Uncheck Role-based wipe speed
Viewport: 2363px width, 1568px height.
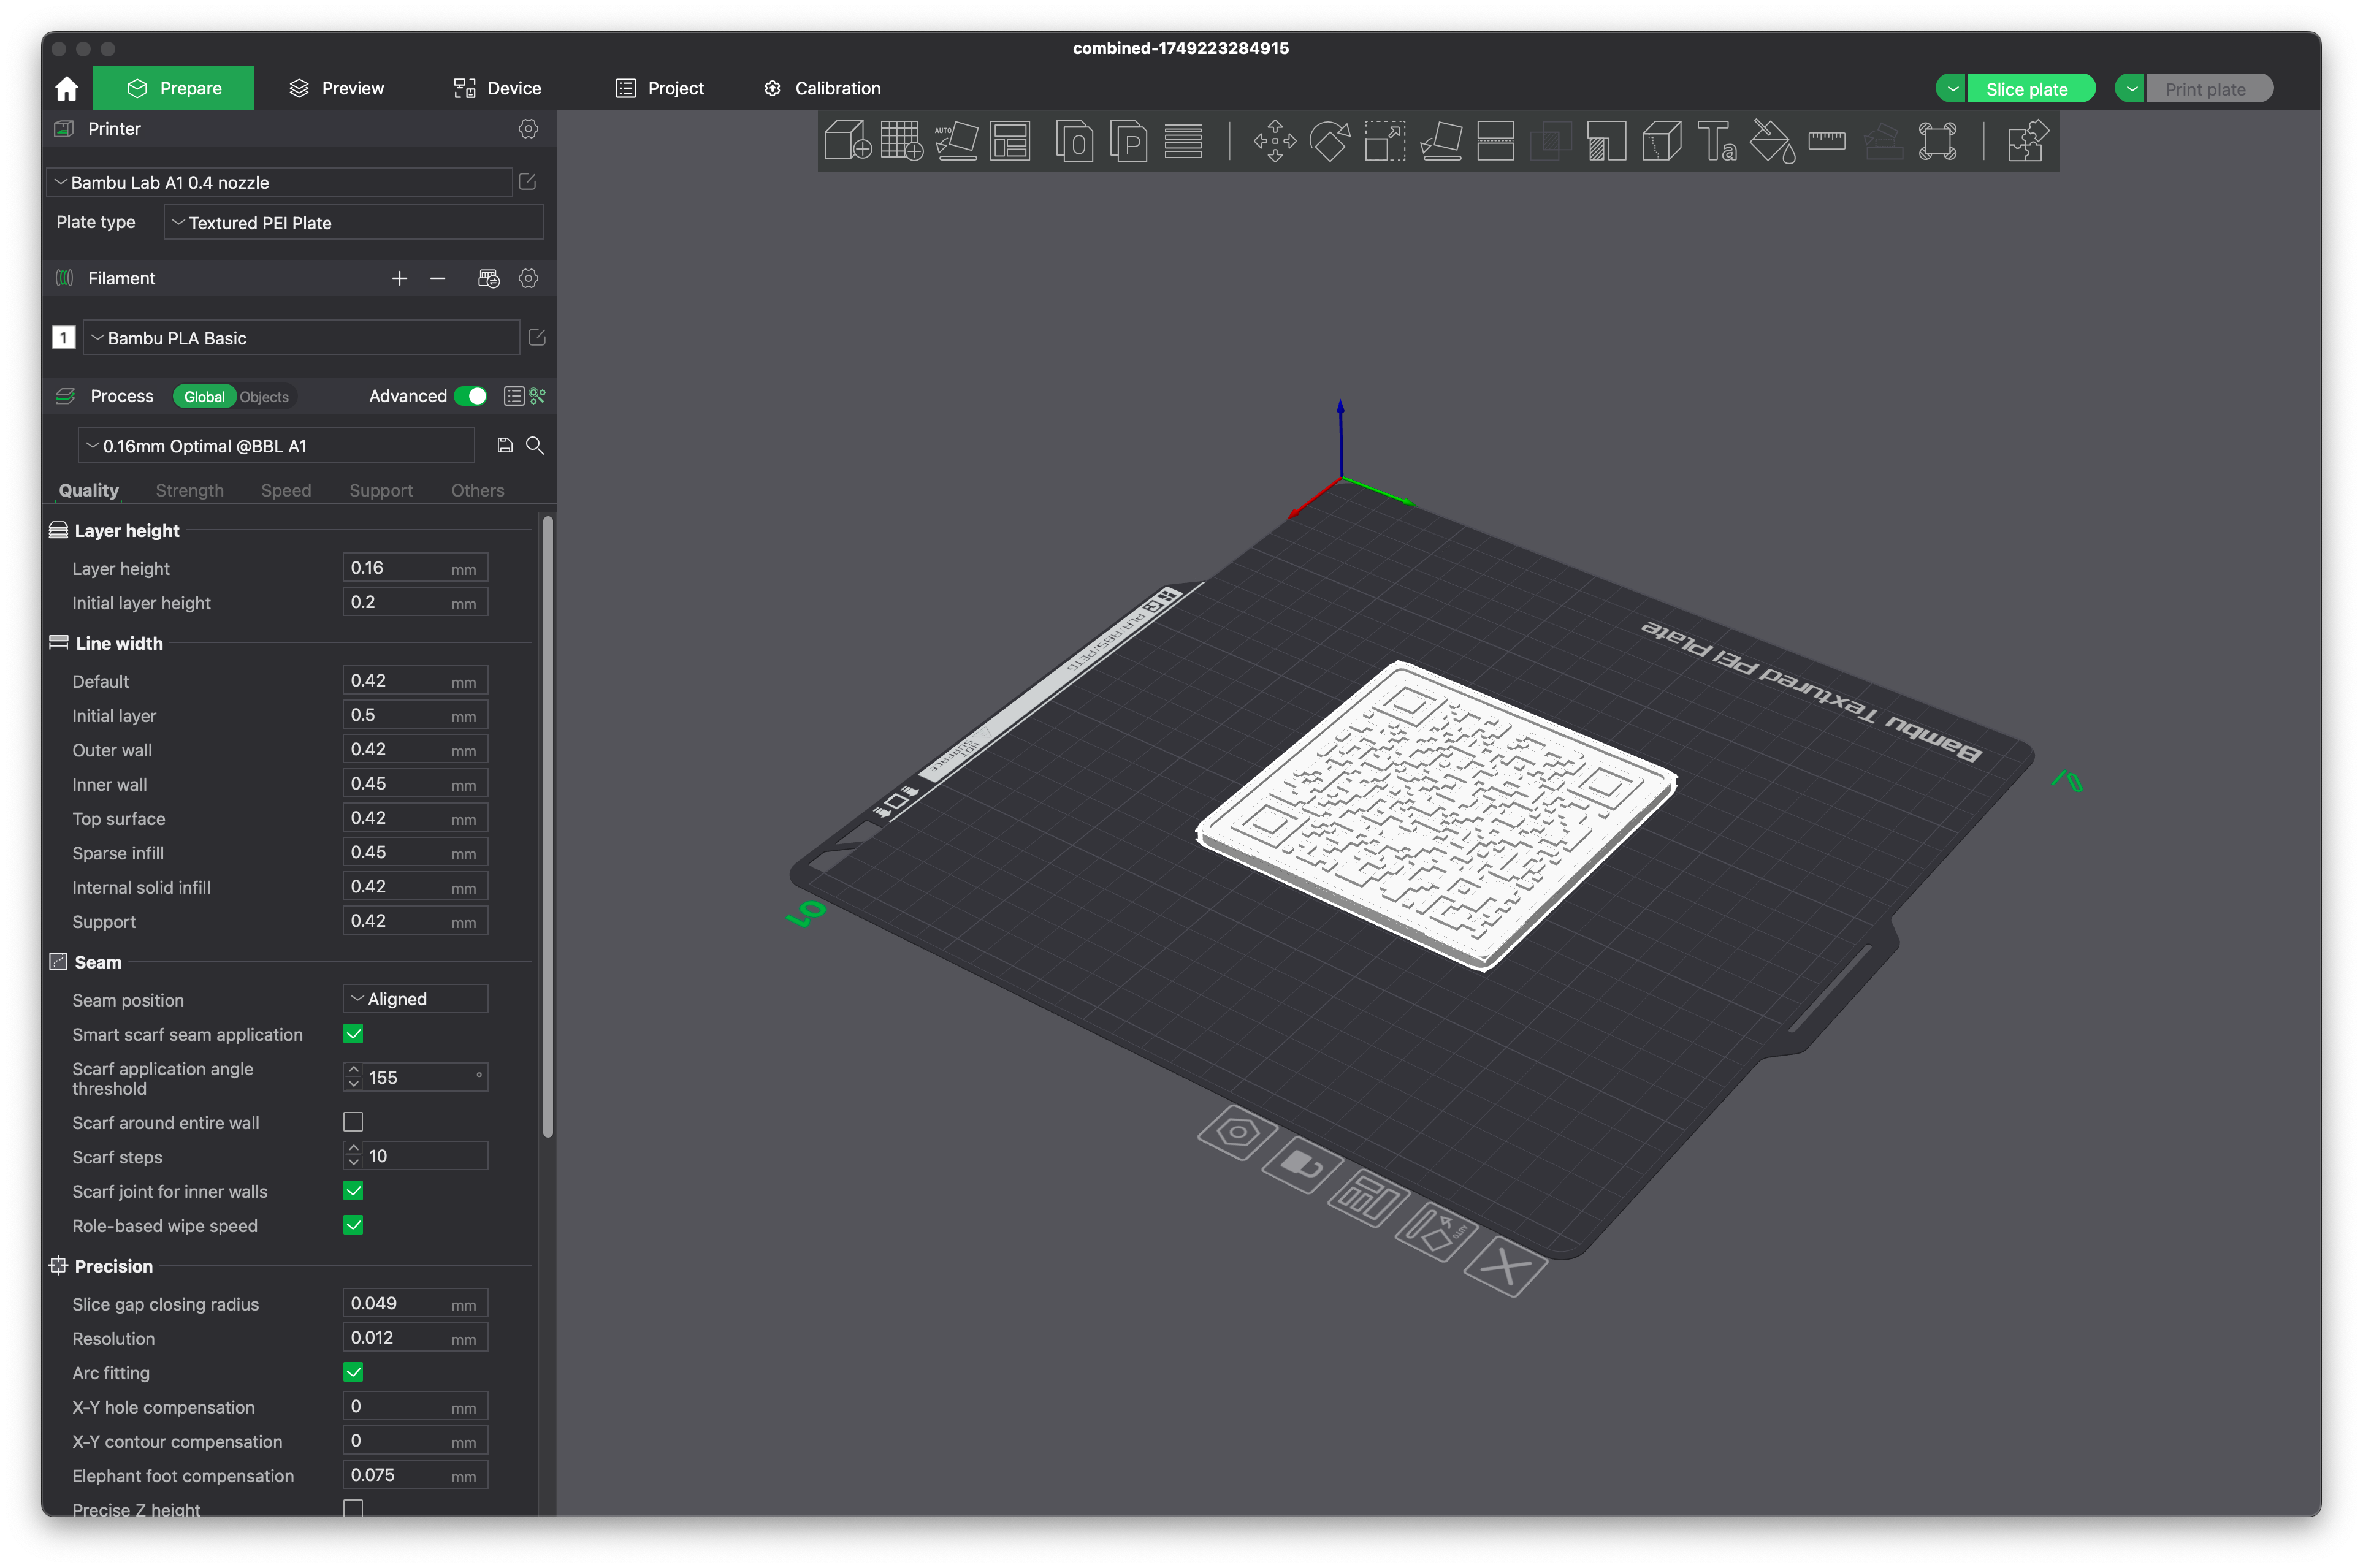tap(353, 1225)
